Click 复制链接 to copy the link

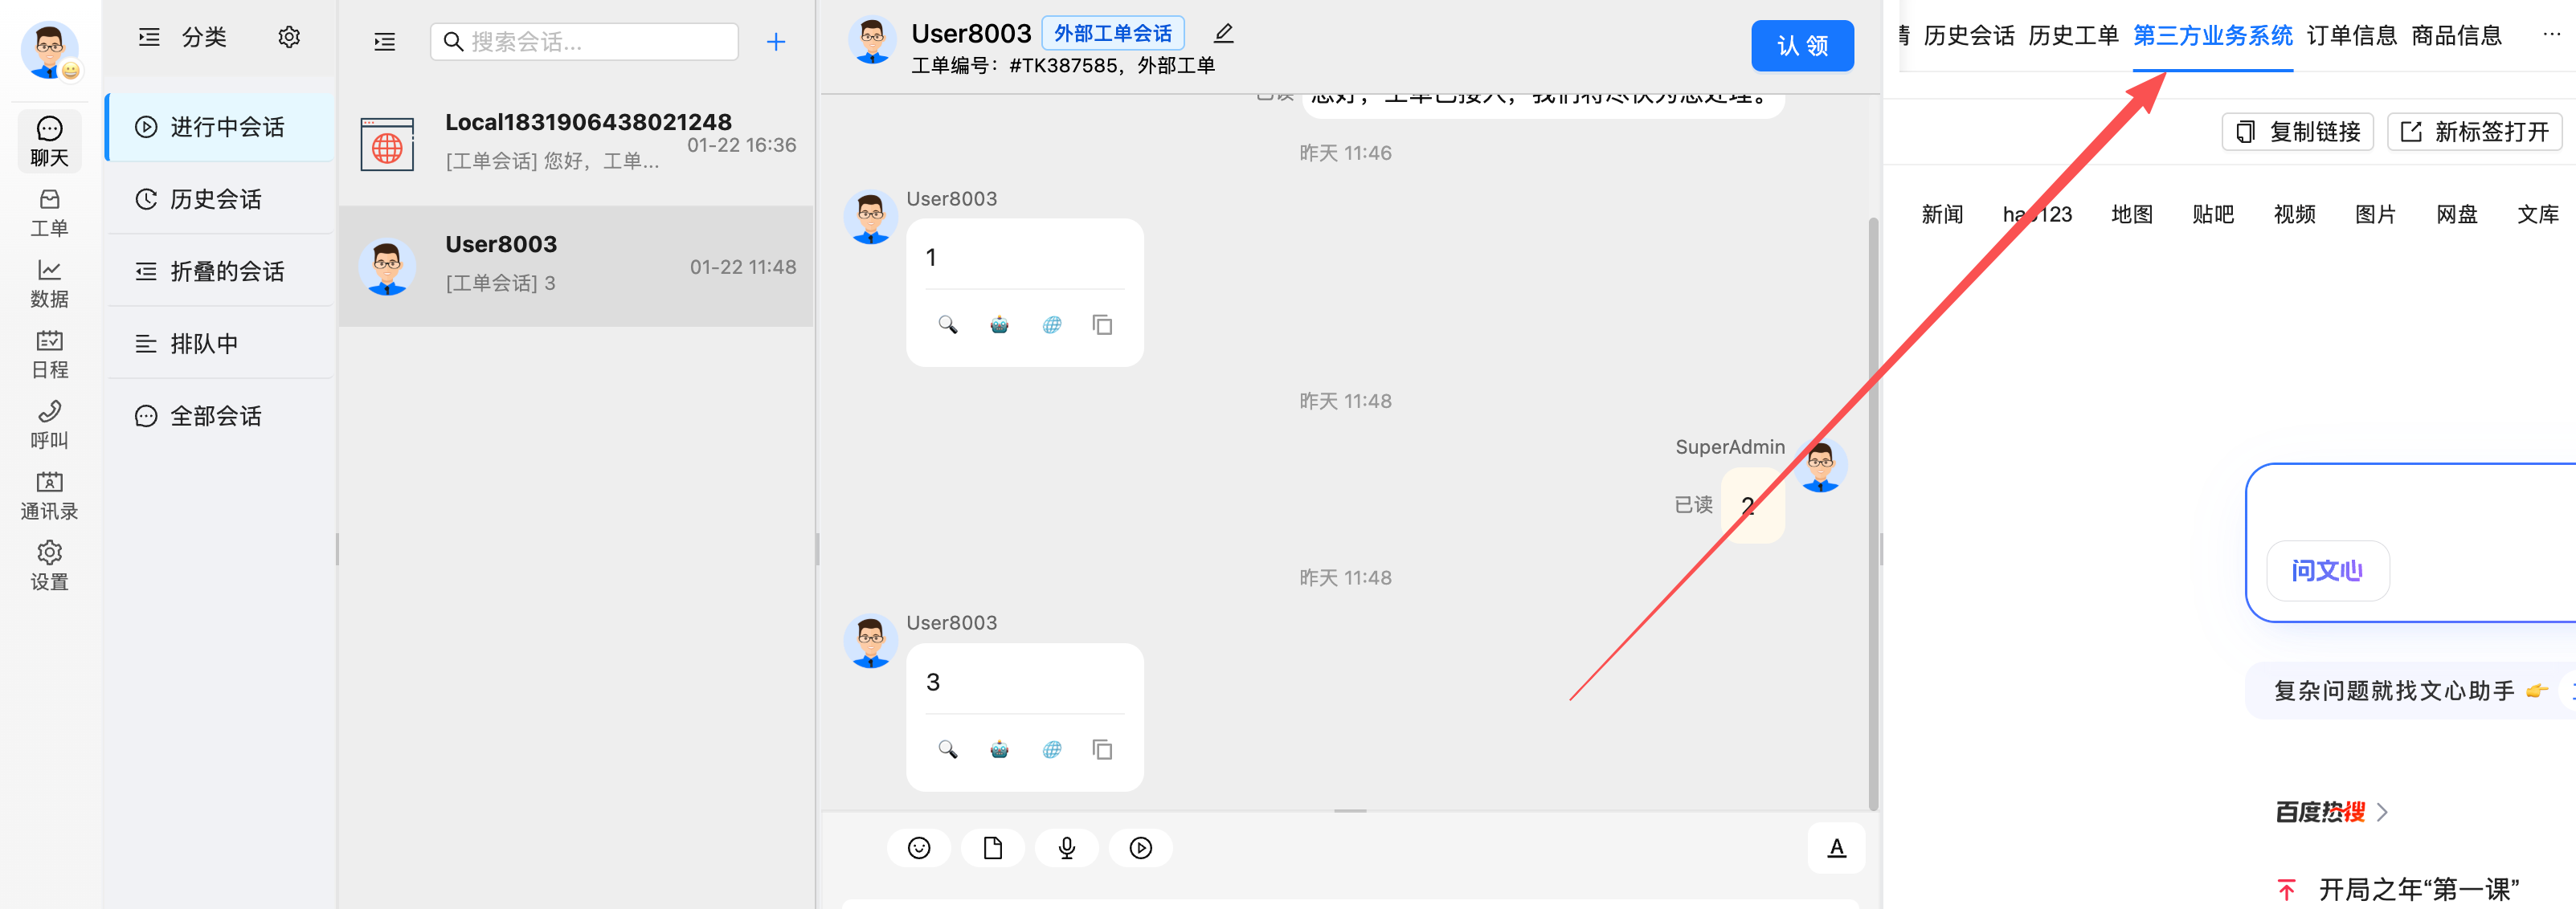pos(2296,131)
